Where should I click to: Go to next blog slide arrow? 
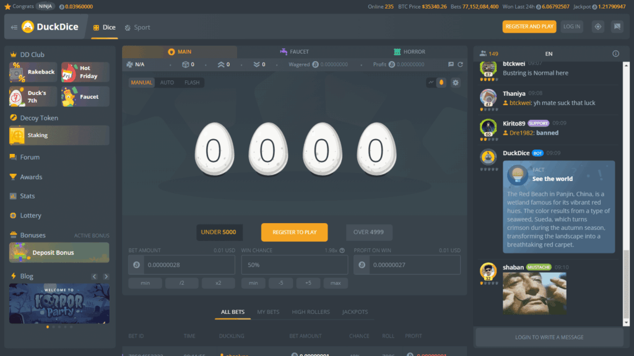click(106, 276)
